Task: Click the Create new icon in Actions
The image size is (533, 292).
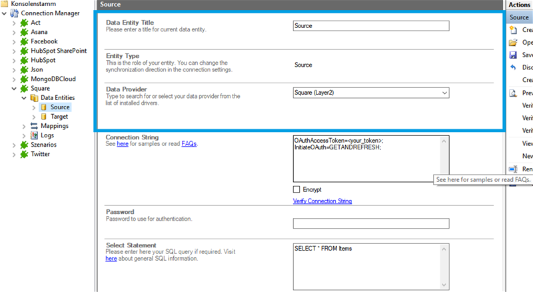Action: pos(513,30)
